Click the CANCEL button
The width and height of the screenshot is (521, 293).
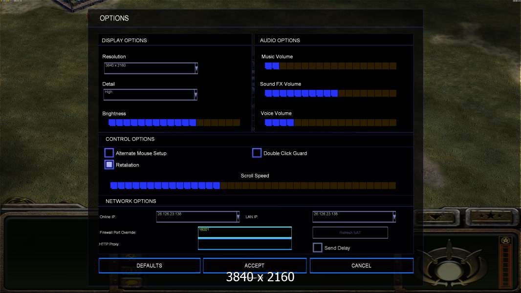point(361,266)
